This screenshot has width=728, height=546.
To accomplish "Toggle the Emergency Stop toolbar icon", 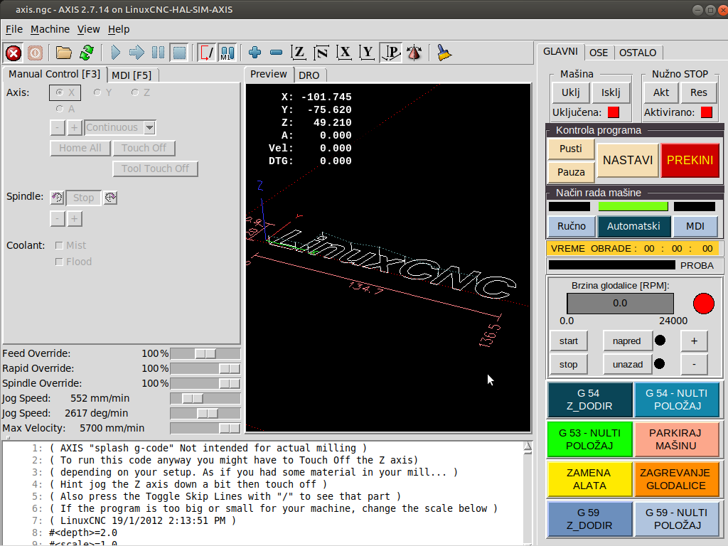I will click(14, 53).
